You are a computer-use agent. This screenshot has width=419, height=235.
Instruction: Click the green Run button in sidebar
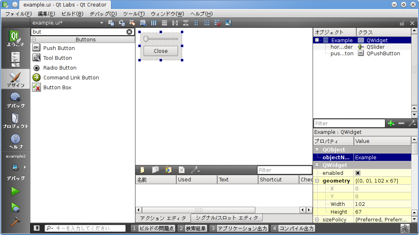pyautogui.click(x=16, y=191)
